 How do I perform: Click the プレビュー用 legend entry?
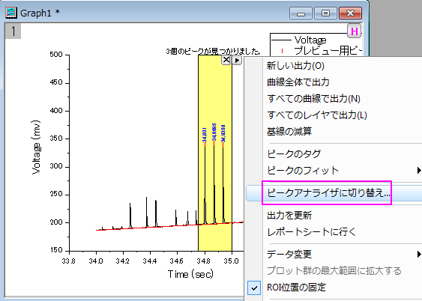328,50
